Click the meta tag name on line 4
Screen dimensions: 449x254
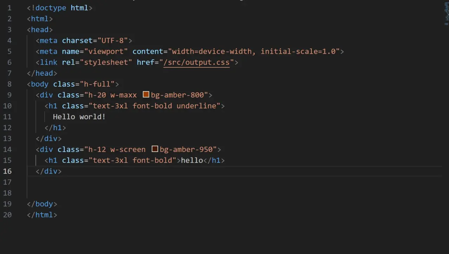49,40
